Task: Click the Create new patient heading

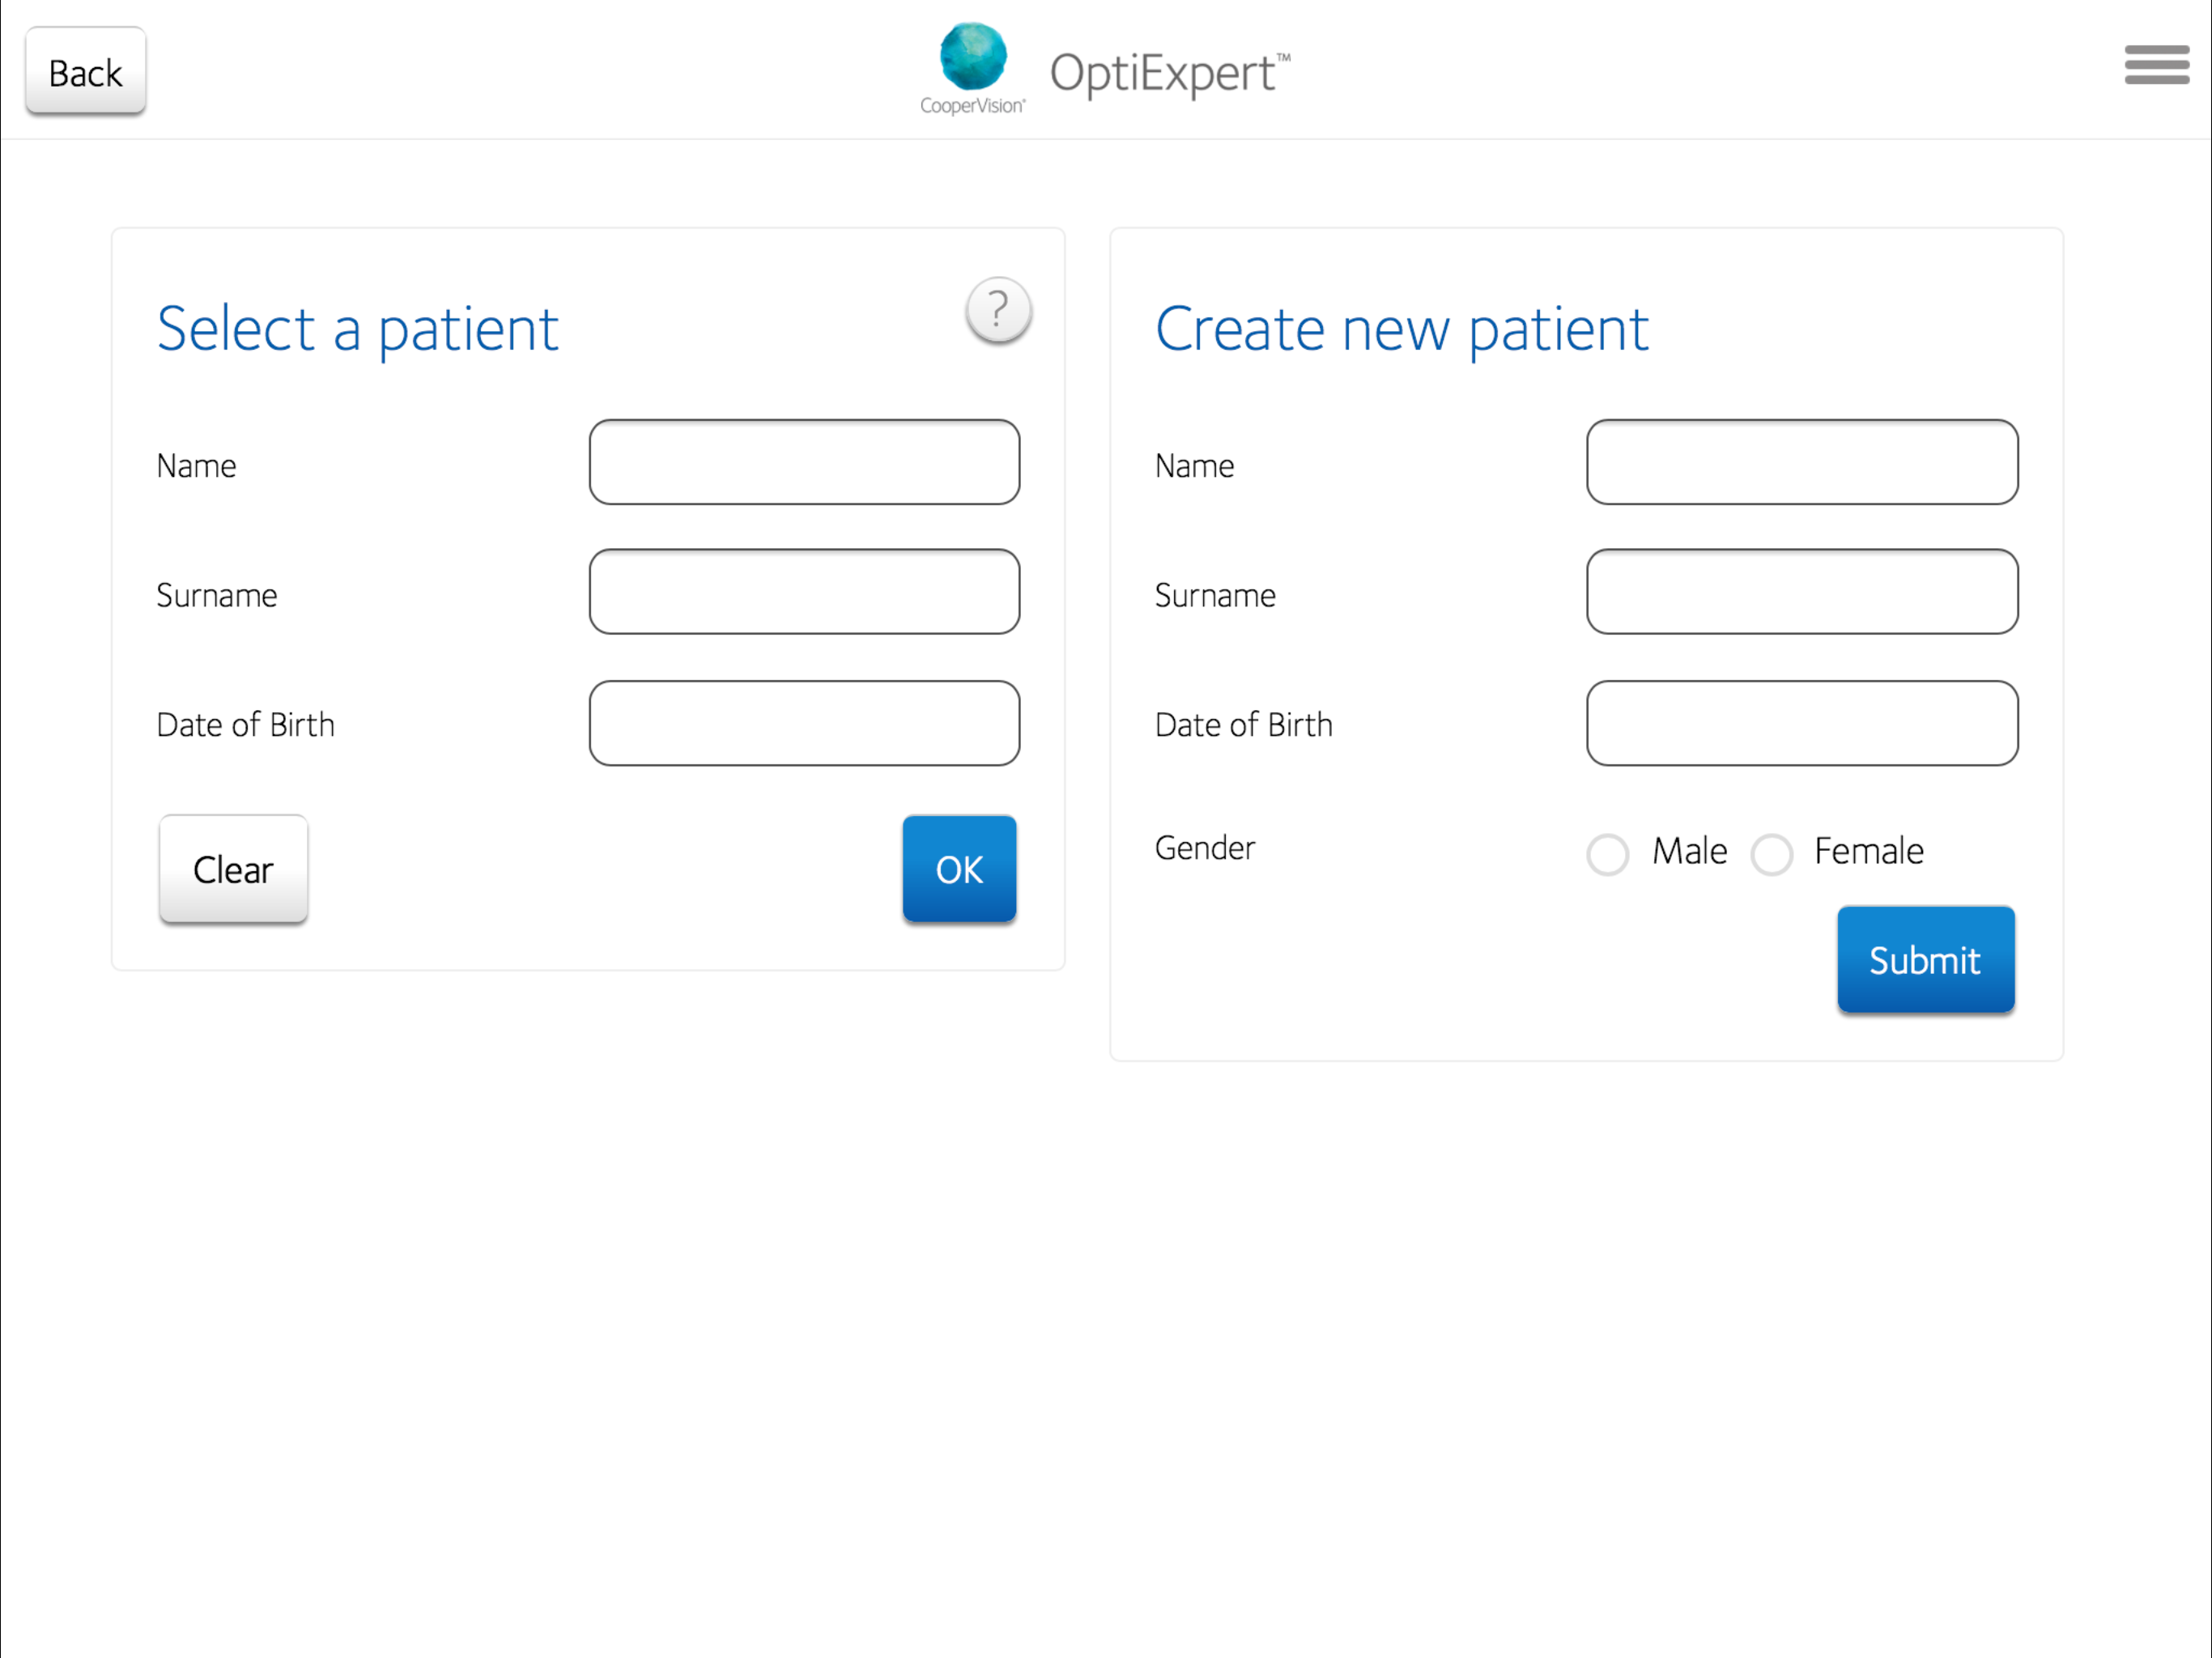Action: coord(1401,329)
